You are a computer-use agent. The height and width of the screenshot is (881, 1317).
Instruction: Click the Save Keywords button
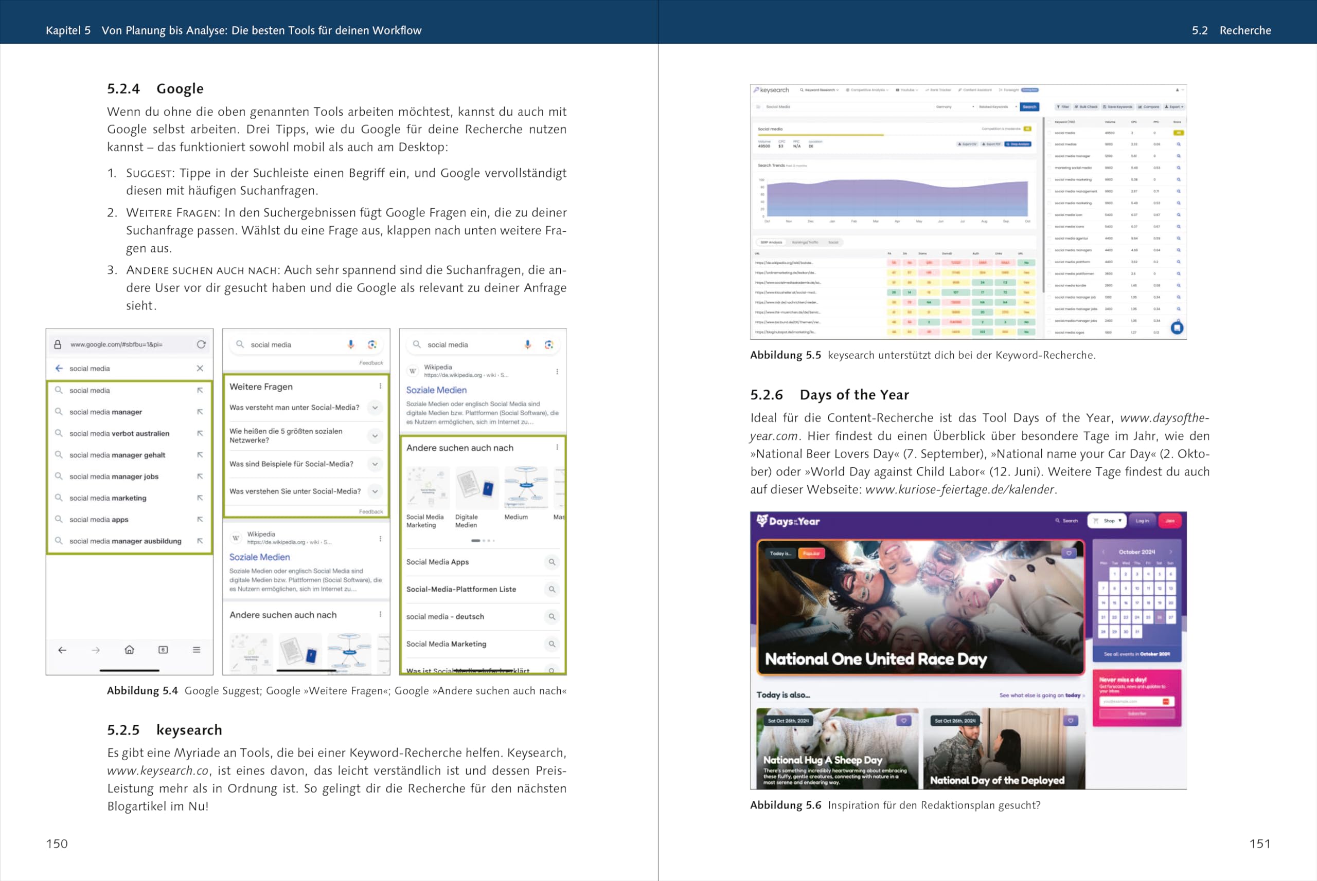1117,107
